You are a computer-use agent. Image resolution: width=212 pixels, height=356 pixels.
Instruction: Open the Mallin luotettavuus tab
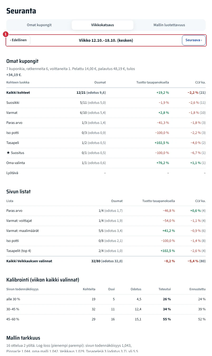point(169,25)
